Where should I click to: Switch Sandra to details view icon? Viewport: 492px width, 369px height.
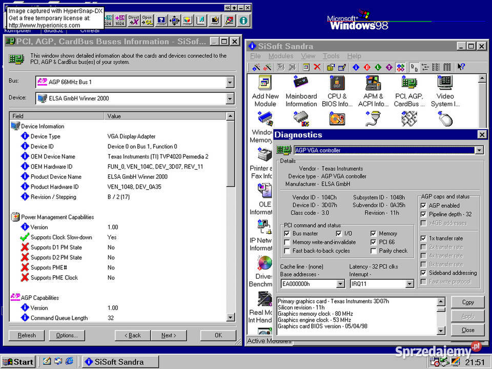point(447,67)
